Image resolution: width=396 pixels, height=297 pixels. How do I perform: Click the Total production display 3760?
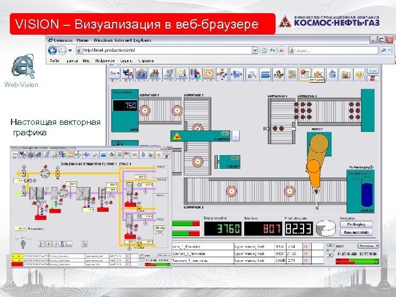coord(223,229)
